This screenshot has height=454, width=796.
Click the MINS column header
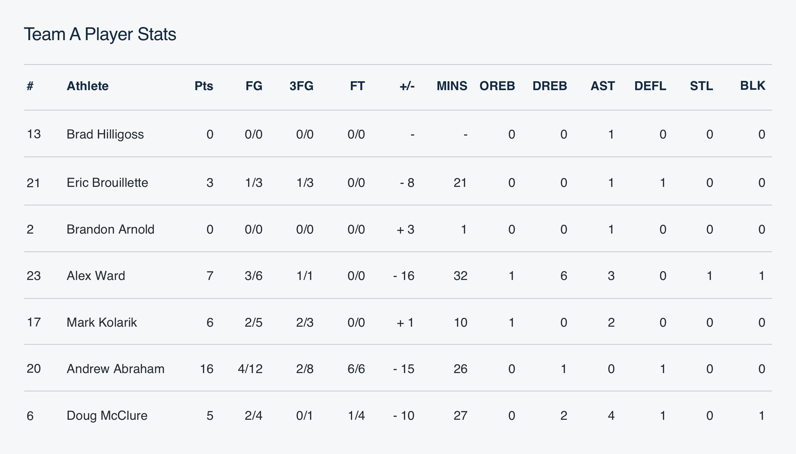click(x=452, y=86)
